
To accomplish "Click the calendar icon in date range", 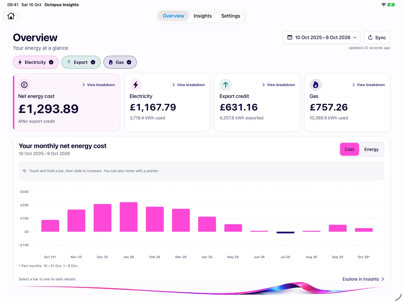I will point(290,37).
